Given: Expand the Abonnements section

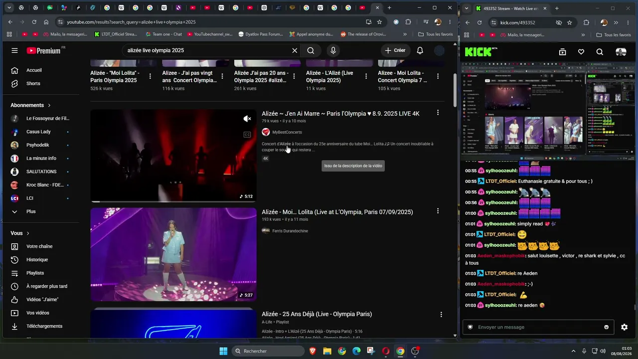Looking at the screenshot, I should (31, 105).
